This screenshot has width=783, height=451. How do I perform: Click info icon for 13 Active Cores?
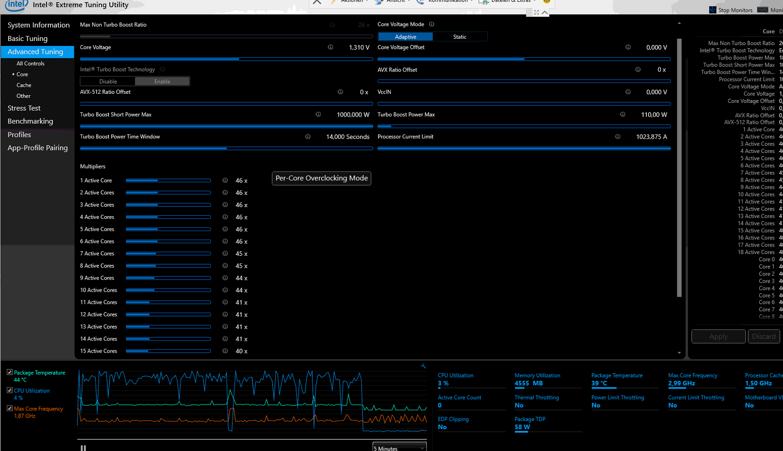click(x=225, y=327)
